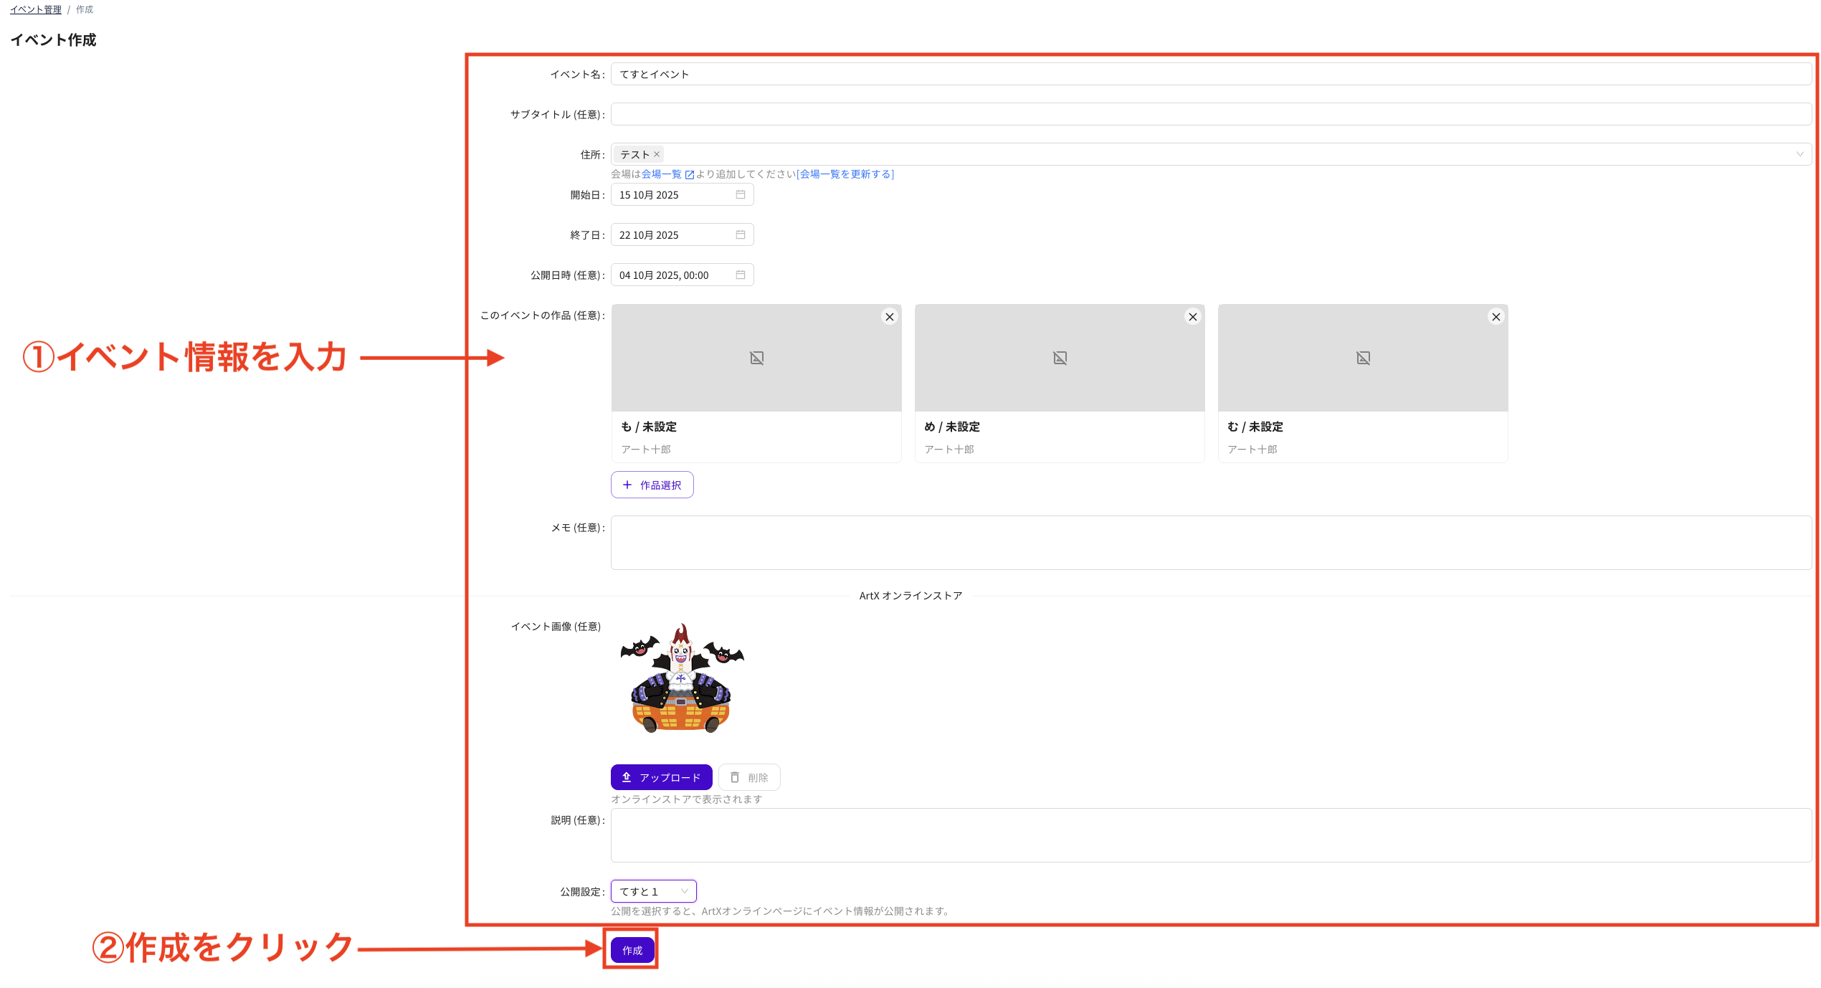Click the 会場一覧を更新する link
Image resolution: width=1821 pixels, height=988 pixels.
(845, 174)
